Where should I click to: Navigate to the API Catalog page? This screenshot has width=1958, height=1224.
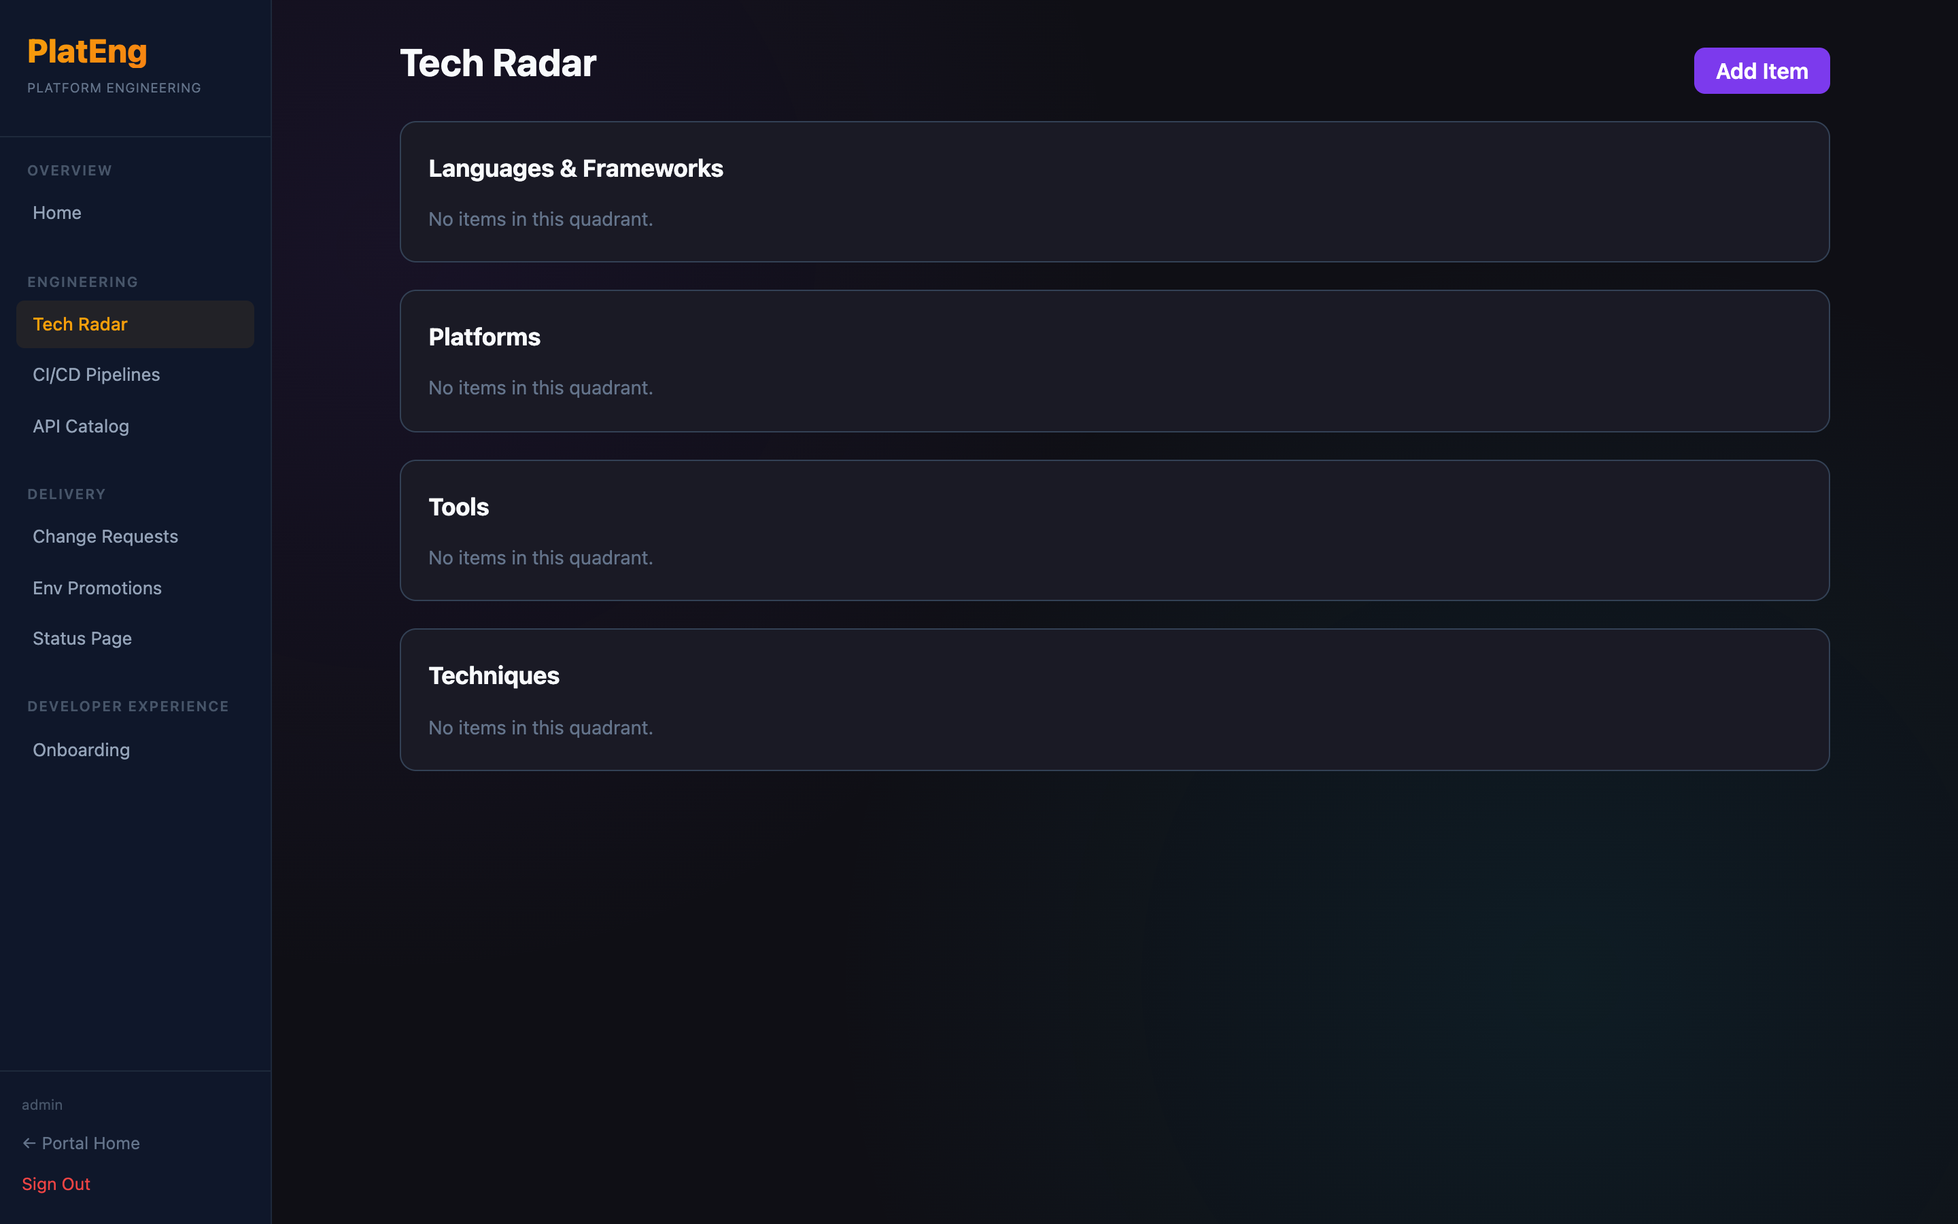(x=80, y=426)
